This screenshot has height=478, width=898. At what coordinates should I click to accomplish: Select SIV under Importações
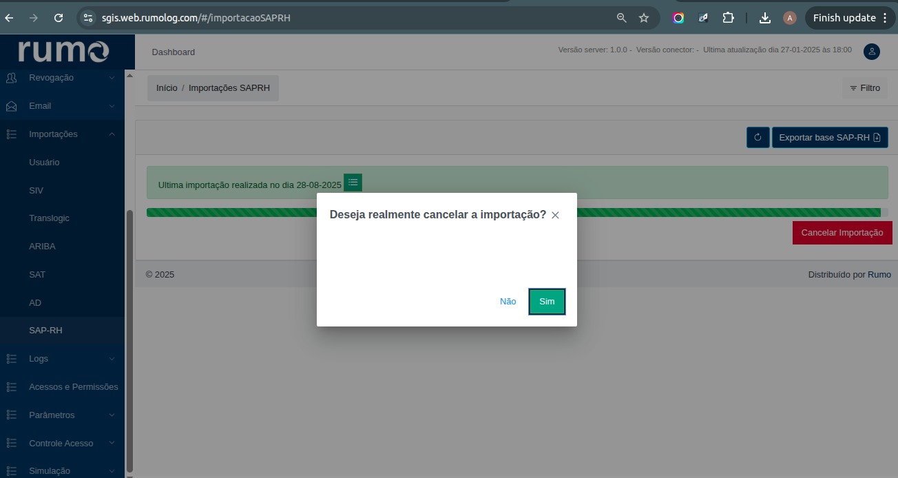coord(36,191)
